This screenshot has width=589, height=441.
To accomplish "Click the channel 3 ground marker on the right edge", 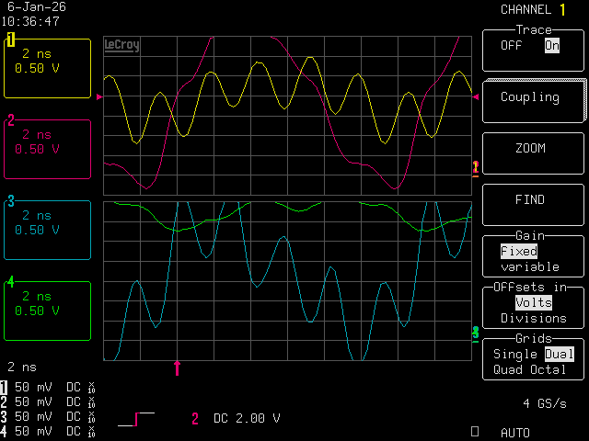I will 475,332.
